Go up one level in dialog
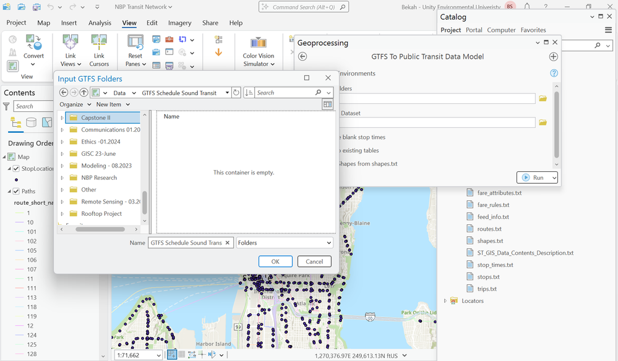The height and width of the screenshot is (361, 618). pos(84,93)
